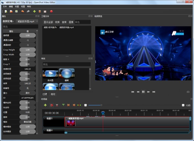The height and width of the screenshot is (141, 194).
Task: Click the zoom-in icon left of zoom slider
Action: click(86, 105)
